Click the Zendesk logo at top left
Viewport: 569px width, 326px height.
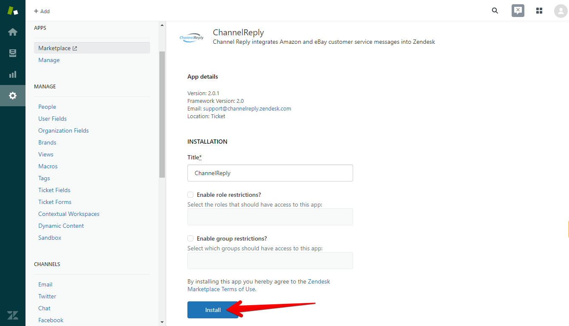pos(13,11)
